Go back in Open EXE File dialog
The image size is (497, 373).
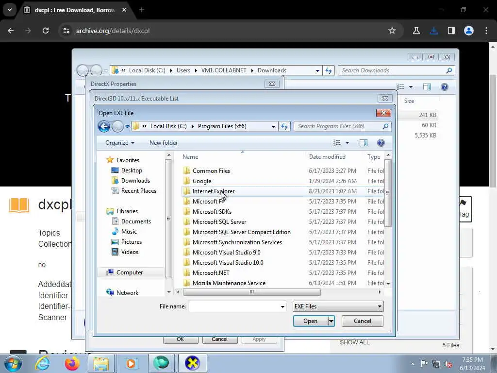(104, 126)
